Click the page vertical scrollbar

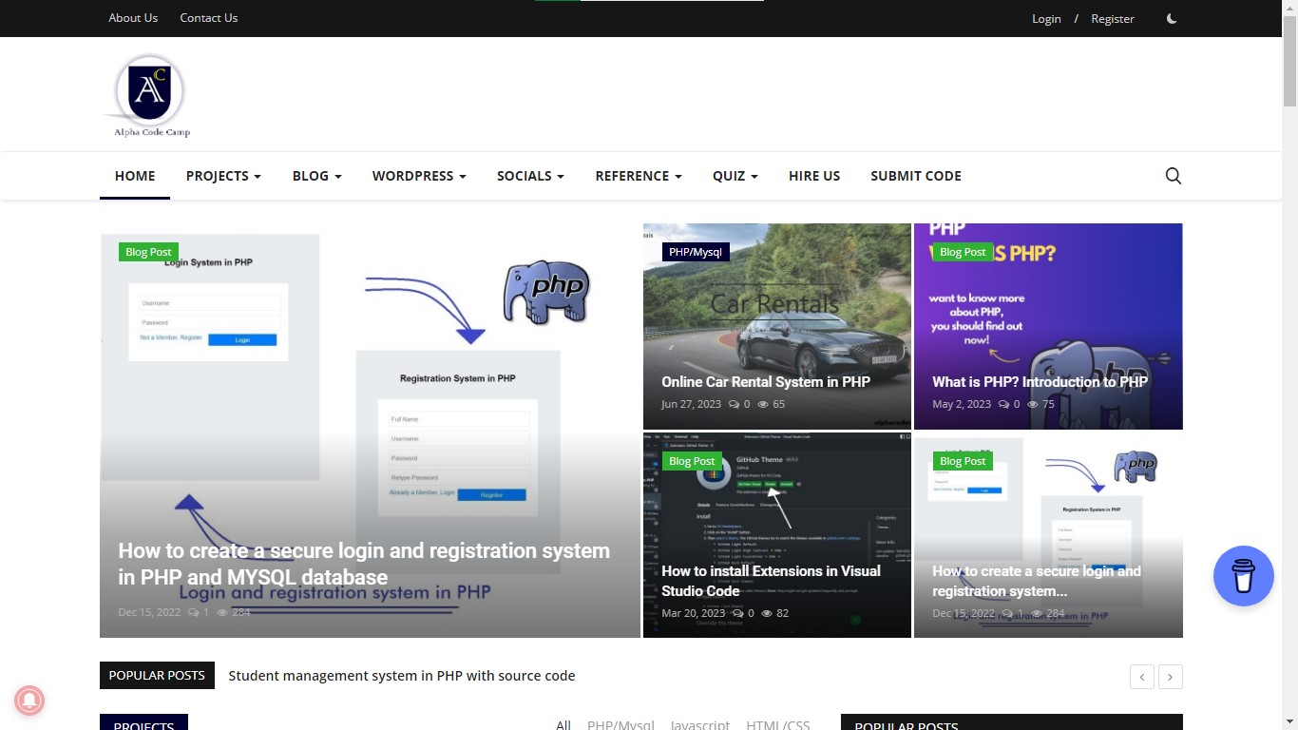pos(1289,380)
